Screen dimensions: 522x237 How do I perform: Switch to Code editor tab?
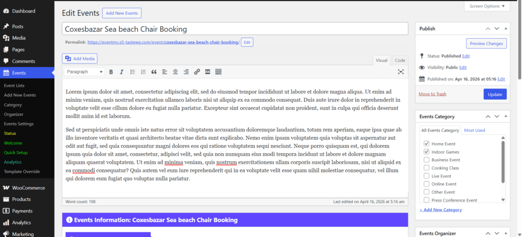tap(400, 60)
